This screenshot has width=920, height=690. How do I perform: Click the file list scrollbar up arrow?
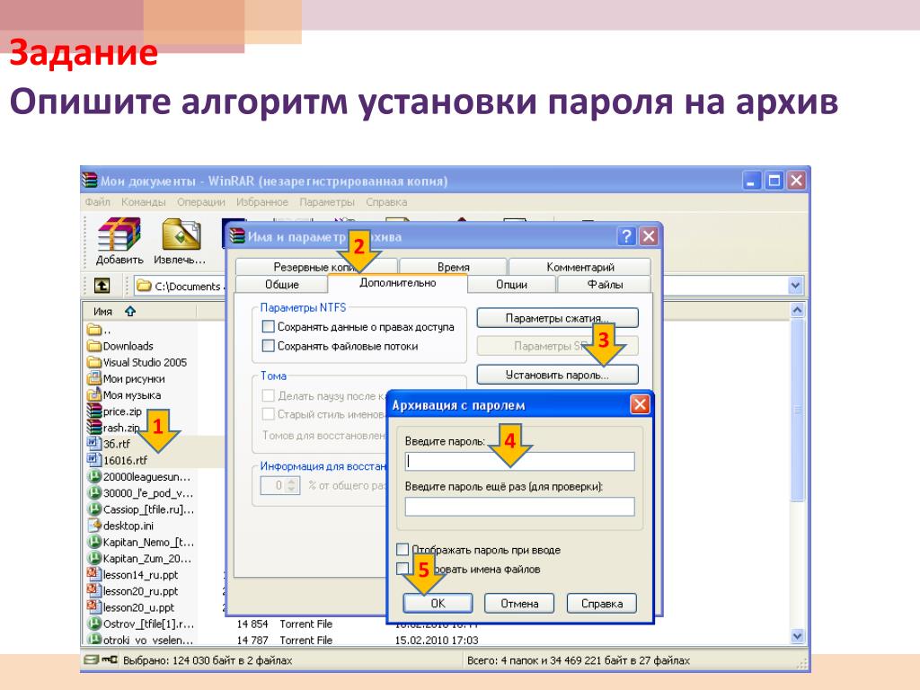(x=797, y=310)
